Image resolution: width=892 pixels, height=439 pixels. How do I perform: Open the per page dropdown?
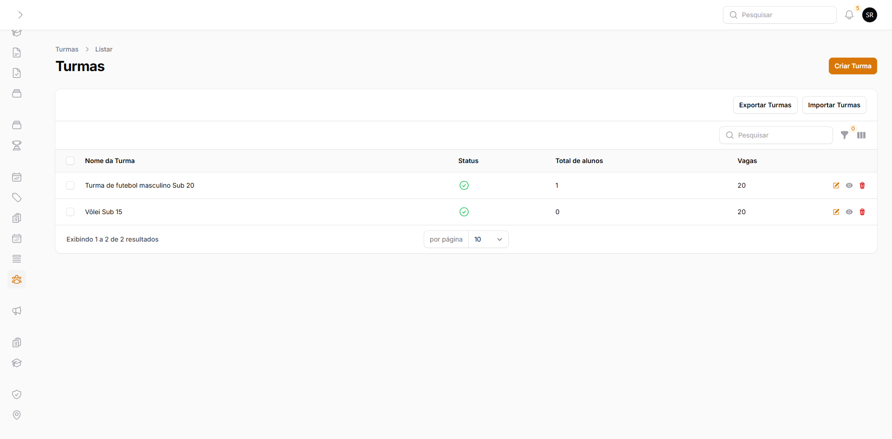(x=488, y=239)
